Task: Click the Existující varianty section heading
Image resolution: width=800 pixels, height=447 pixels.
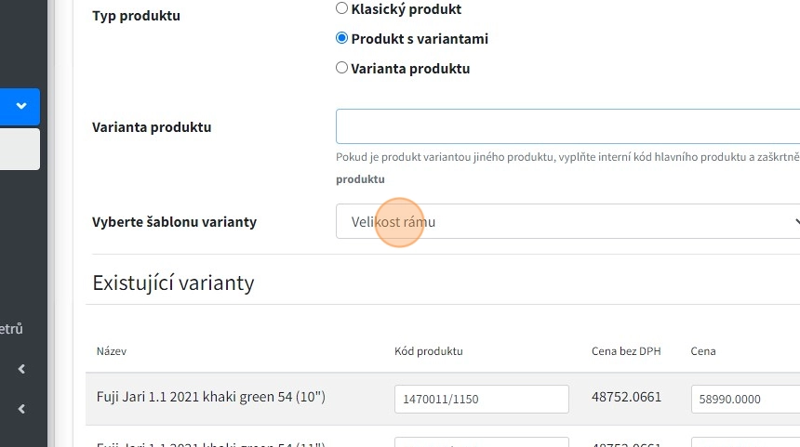Action: [x=173, y=283]
